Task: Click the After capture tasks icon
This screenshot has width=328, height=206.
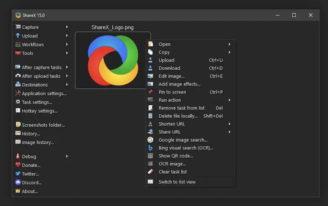Action: pyautogui.click(x=18, y=67)
